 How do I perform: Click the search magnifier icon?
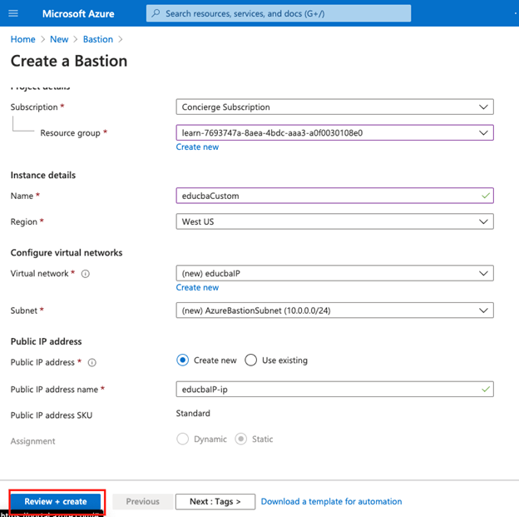point(156,13)
